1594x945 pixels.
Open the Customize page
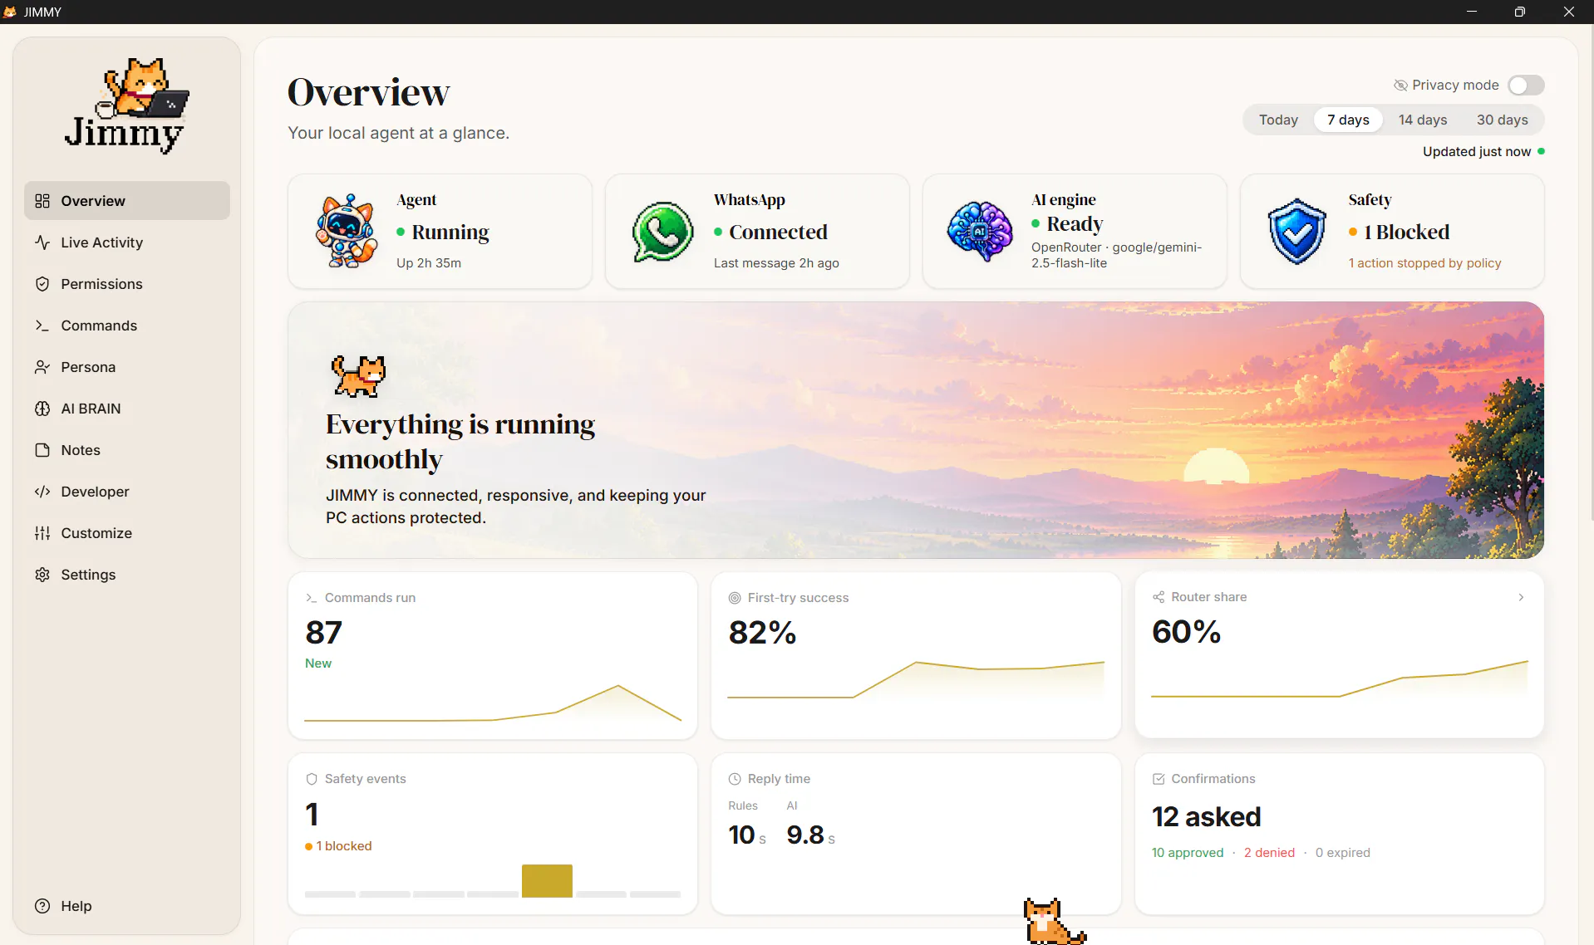[x=127, y=533]
